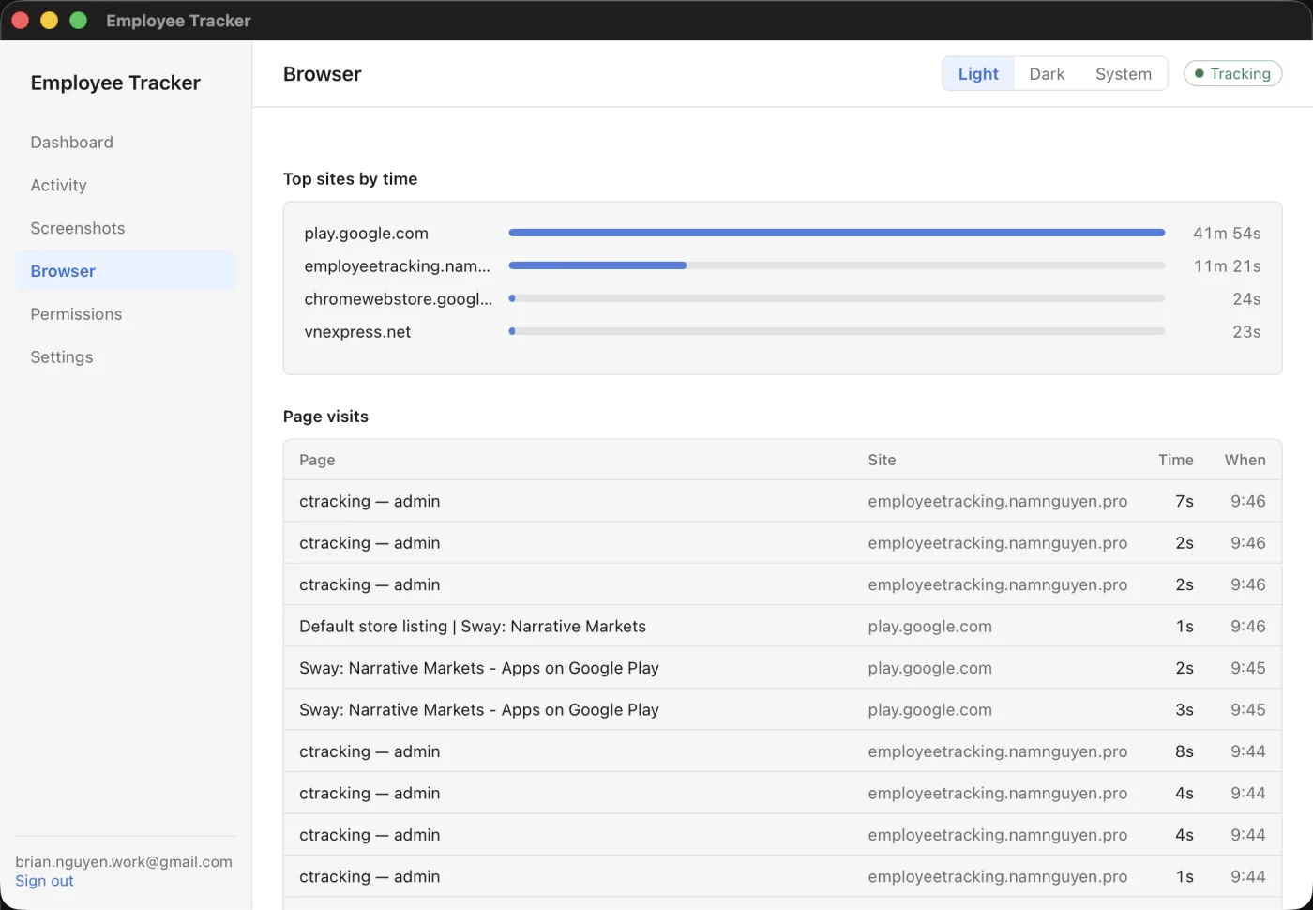Click the Page visits heading
Viewport: 1313px width, 910px height.
(x=325, y=417)
